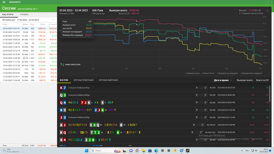This screenshot has width=274, height=154.
Task: Sort hands by Выиграл всего column
Action: [245, 80]
